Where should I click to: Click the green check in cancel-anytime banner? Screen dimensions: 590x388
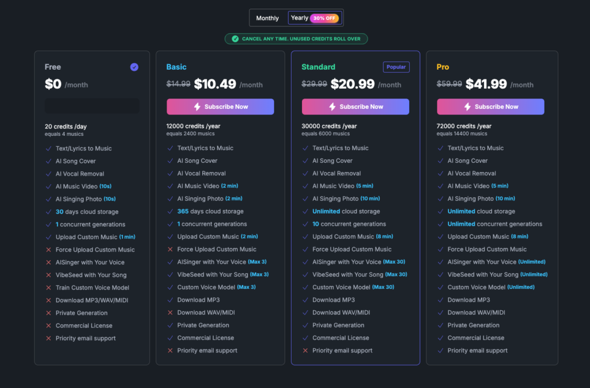pyautogui.click(x=235, y=39)
